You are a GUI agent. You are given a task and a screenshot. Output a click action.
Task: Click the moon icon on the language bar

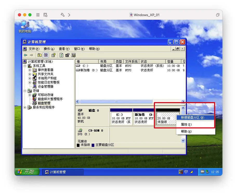click(x=192, y=172)
